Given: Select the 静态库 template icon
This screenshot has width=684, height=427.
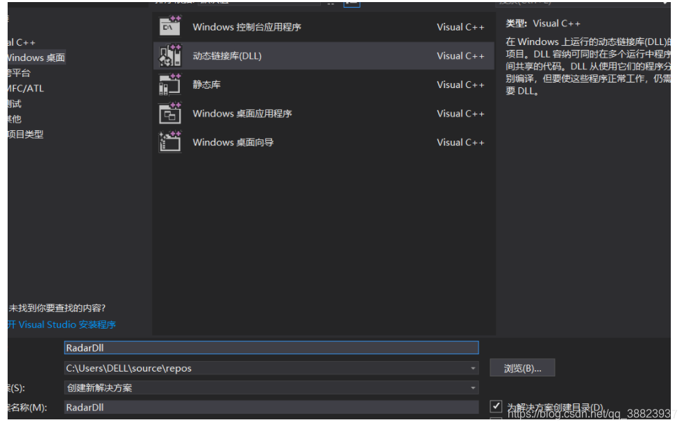Looking at the screenshot, I should (169, 85).
